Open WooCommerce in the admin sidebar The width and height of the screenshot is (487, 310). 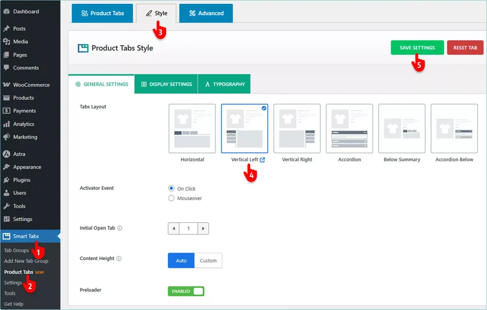[31, 85]
